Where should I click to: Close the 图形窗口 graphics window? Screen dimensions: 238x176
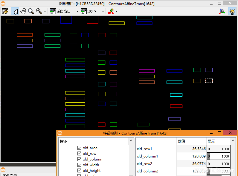pos(230,3)
